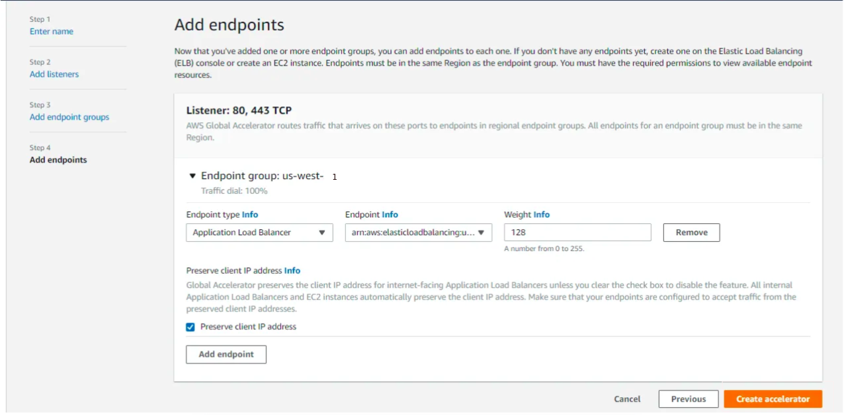Go back with the Previous button

688,399
